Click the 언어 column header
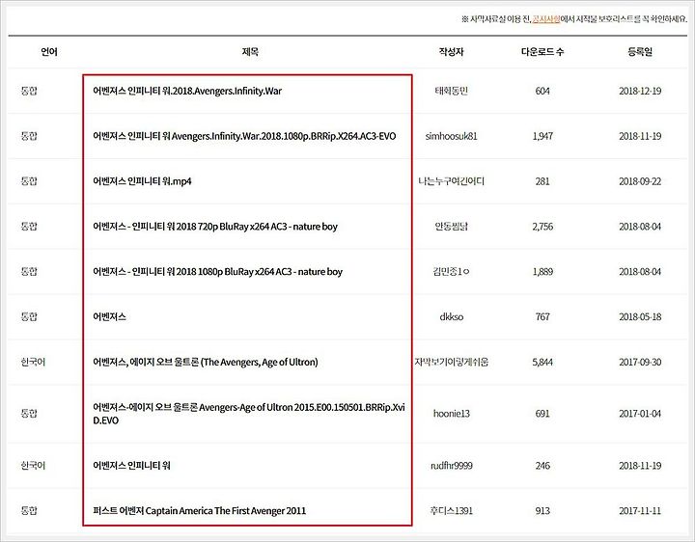 [x=49, y=52]
